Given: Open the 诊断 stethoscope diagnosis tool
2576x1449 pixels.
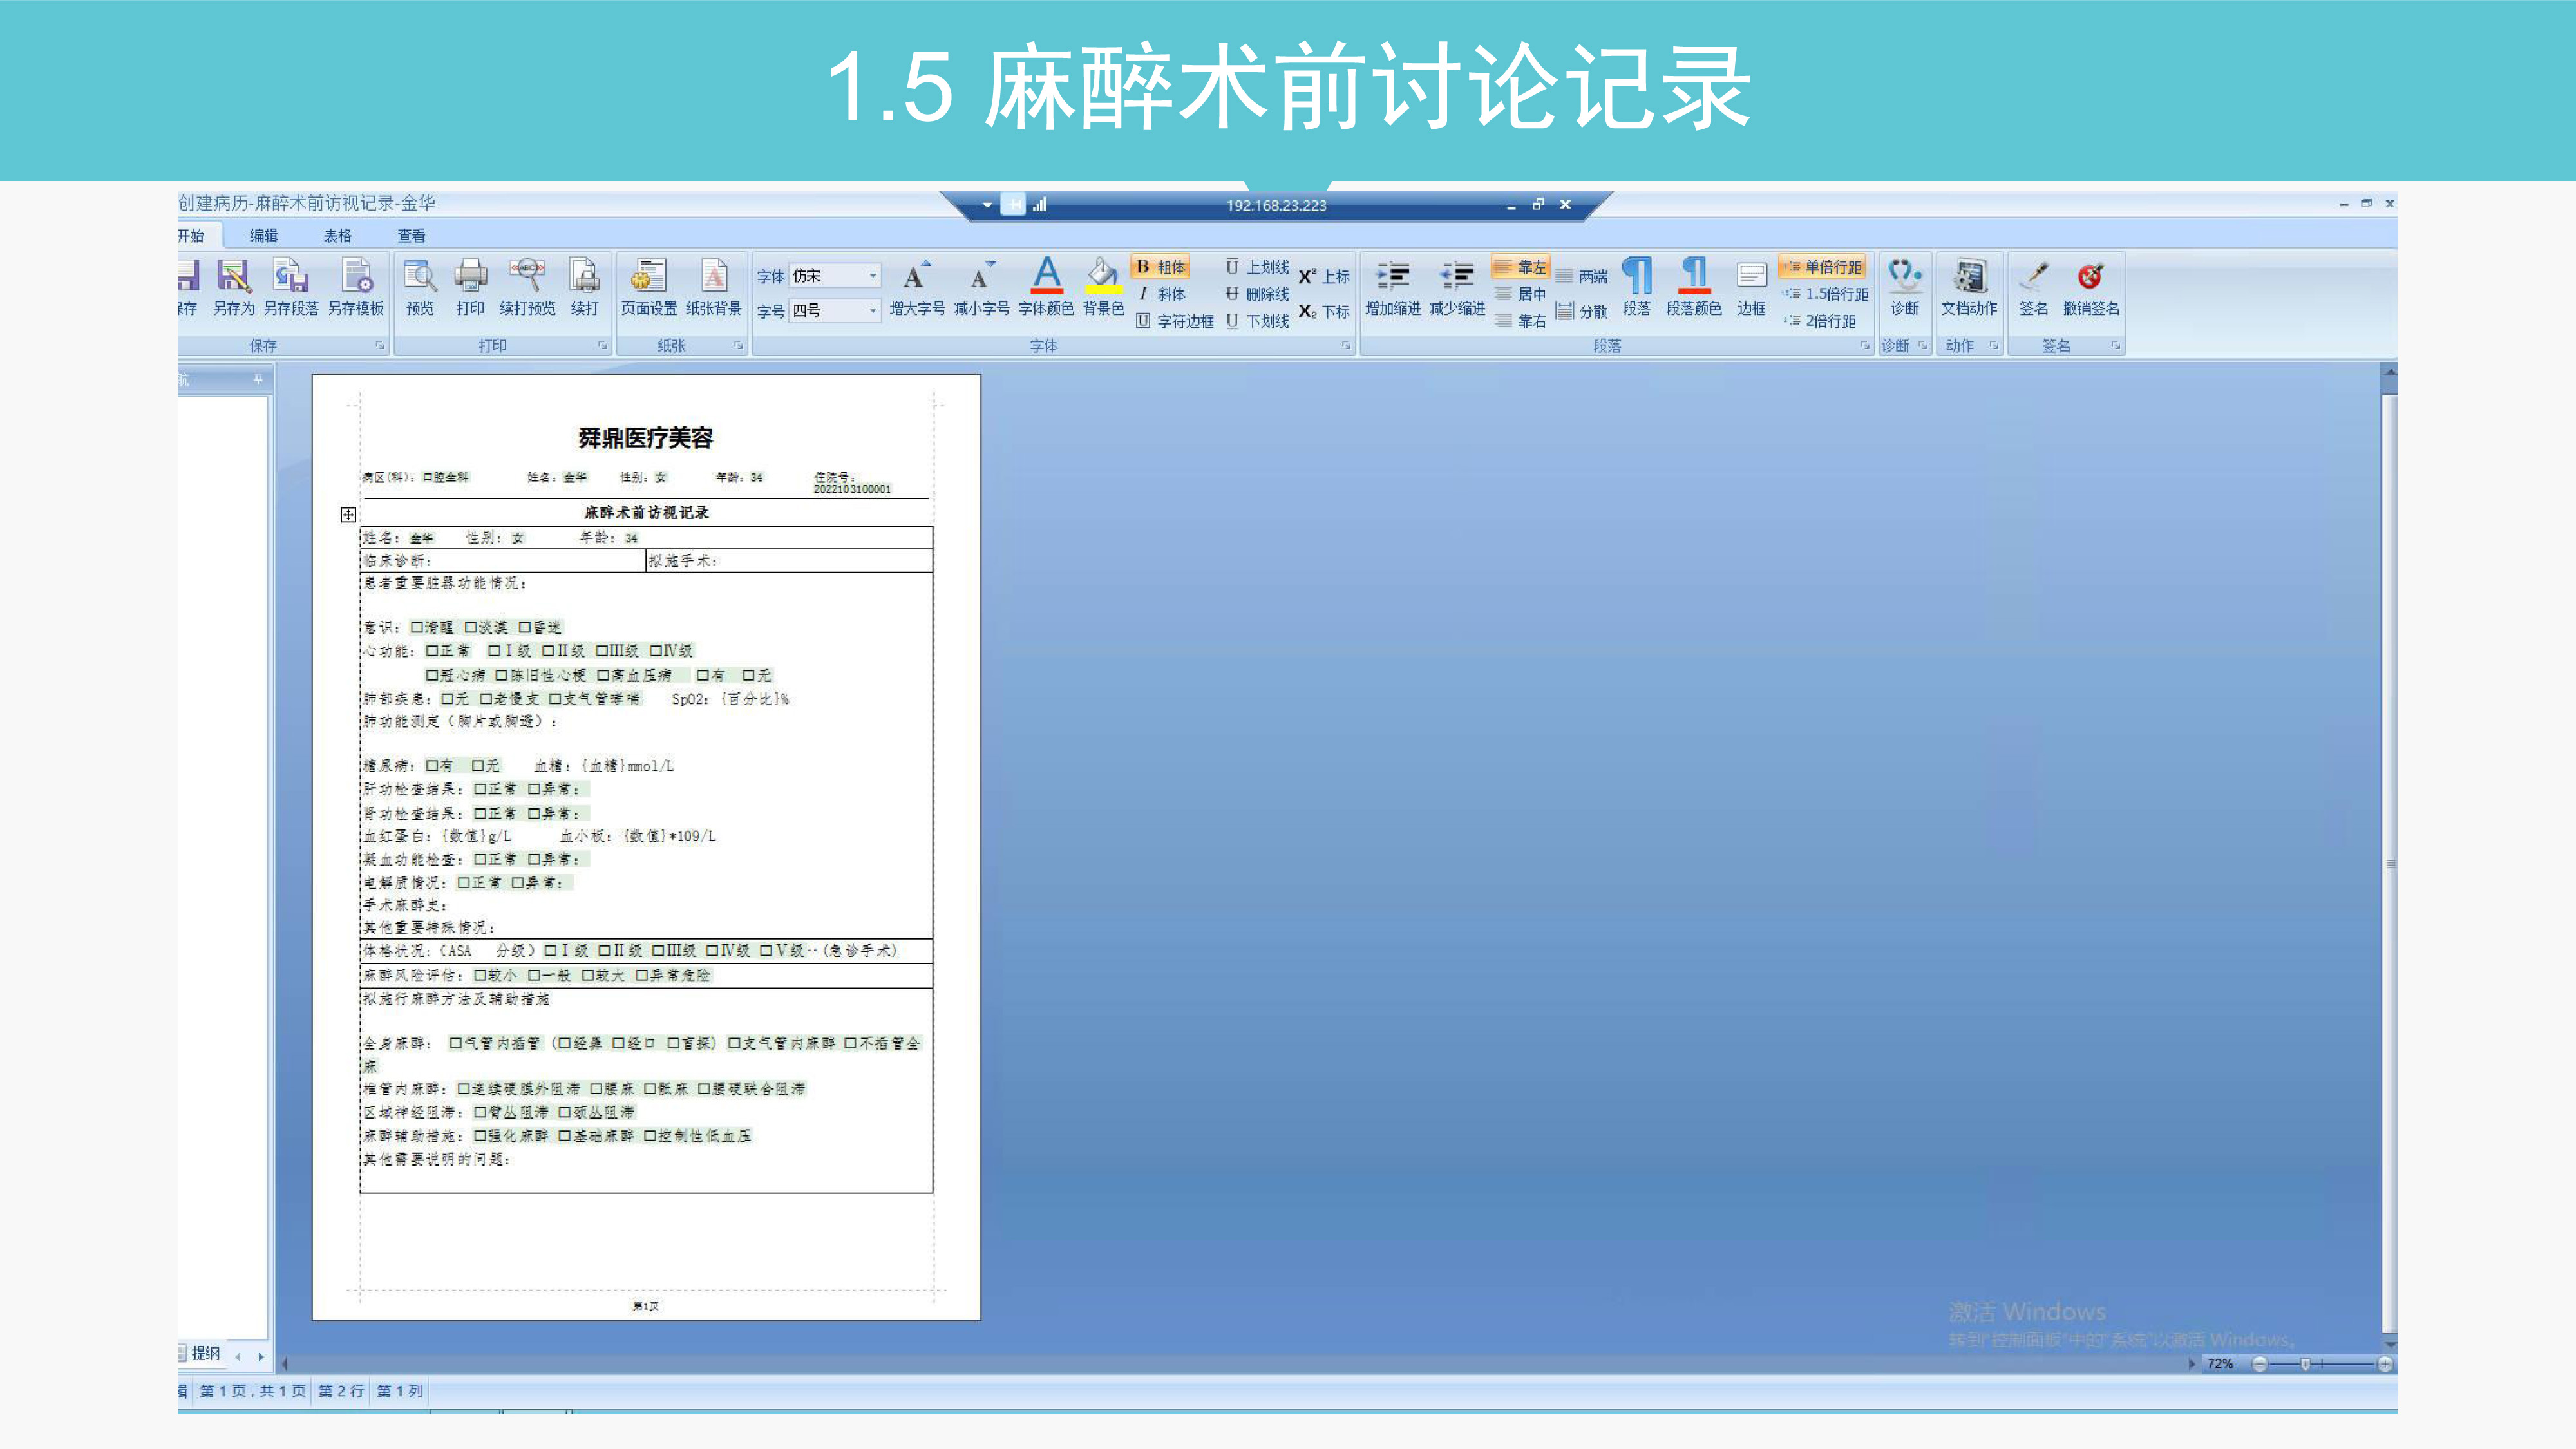Looking at the screenshot, I should tap(1905, 287).
